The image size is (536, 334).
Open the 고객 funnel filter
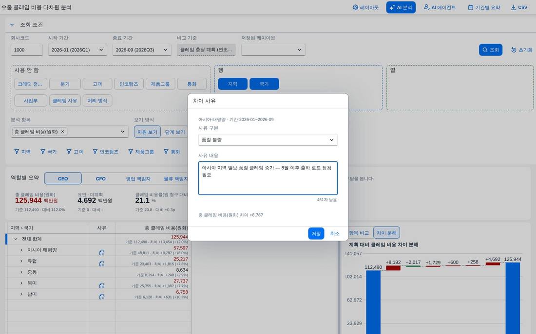[x=75, y=152]
